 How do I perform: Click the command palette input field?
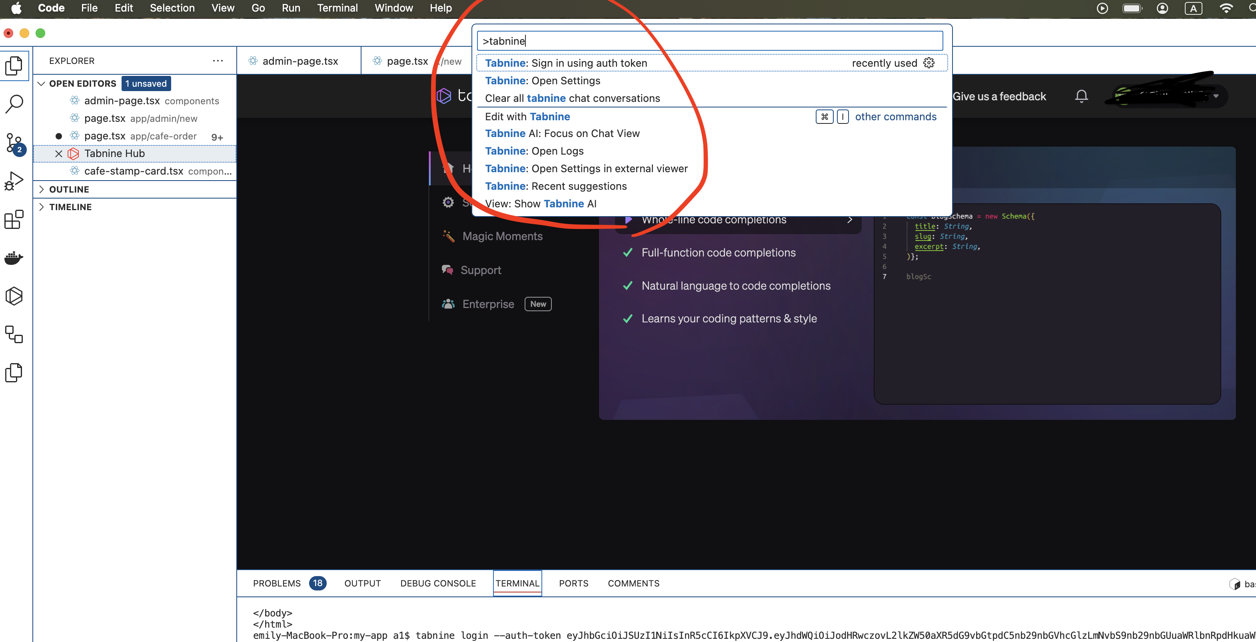coord(709,41)
